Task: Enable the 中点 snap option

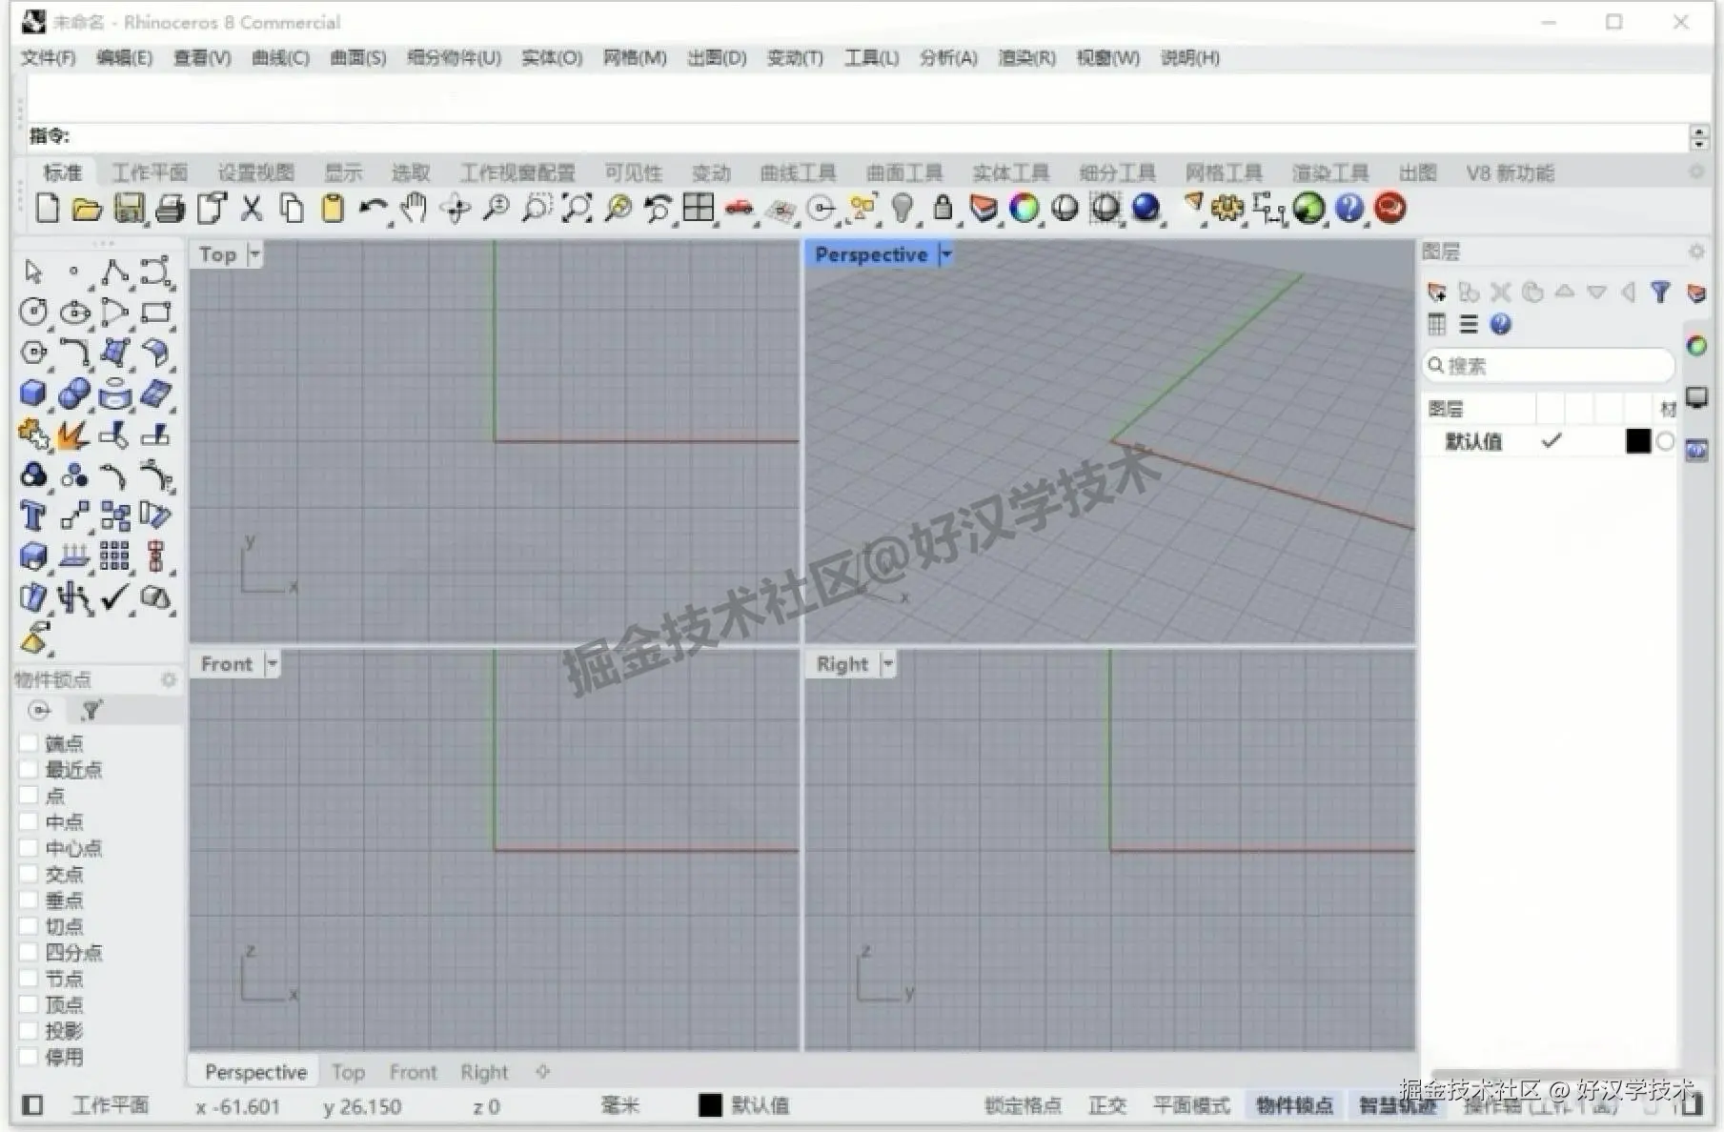Action: [x=30, y=820]
